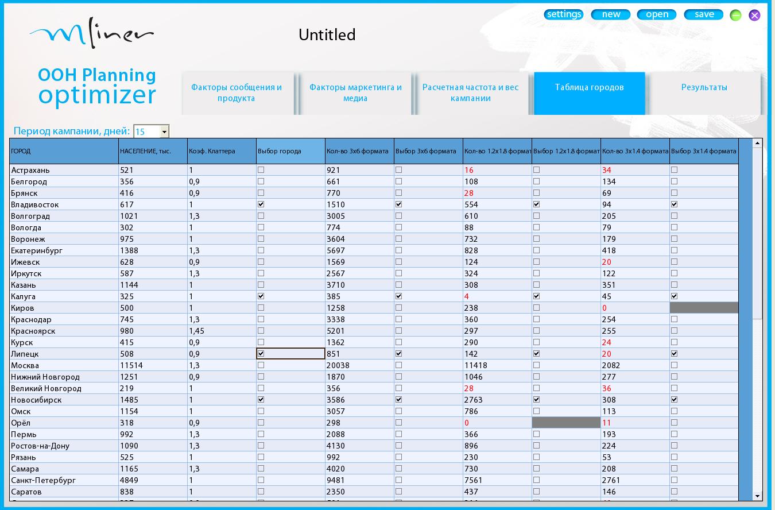Click scrollbar down arrow of city table
The width and height of the screenshot is (775, 510).
tap(757, 496)
